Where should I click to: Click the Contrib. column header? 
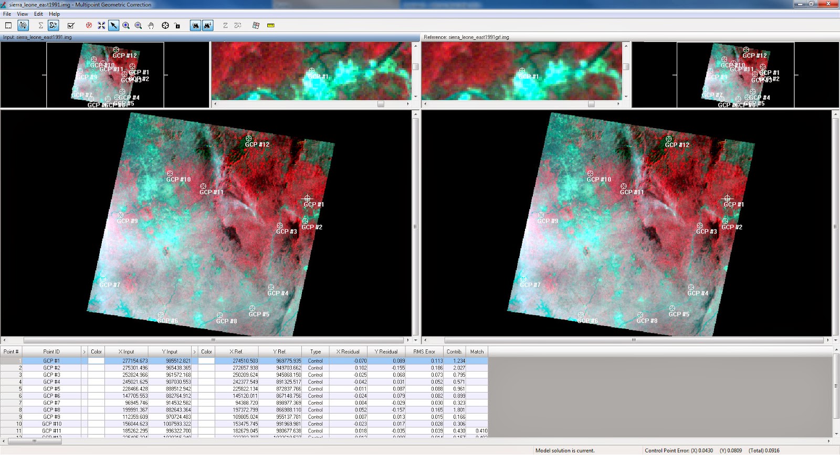[x=455, y=352]
